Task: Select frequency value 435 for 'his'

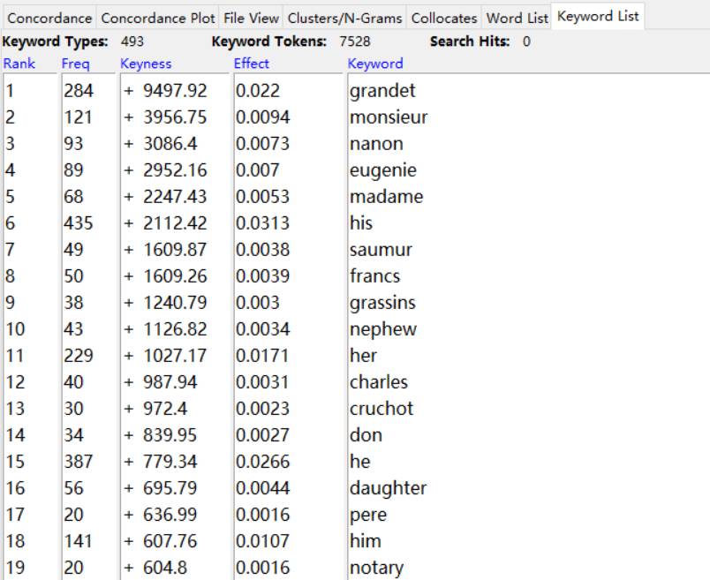Action: click(78, 223)
